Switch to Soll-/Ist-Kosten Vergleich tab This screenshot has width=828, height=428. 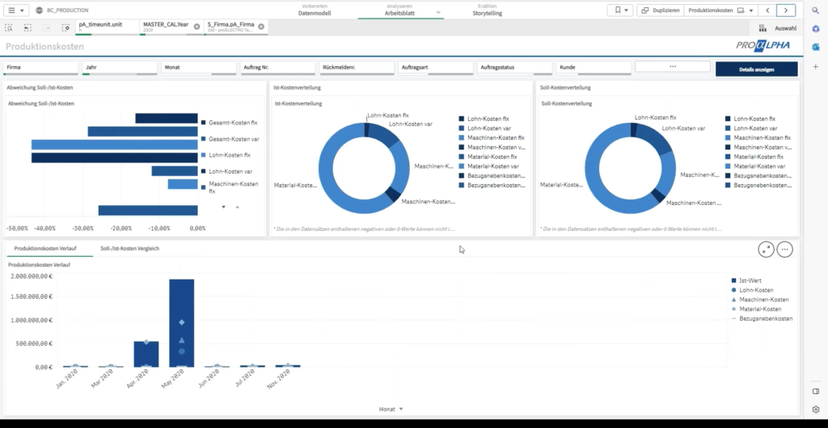(x=129, y=248)
